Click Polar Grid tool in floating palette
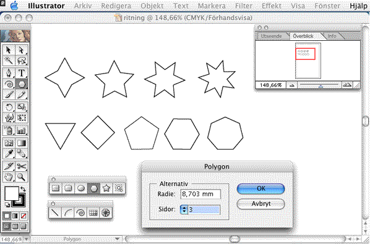 [105, 212]
